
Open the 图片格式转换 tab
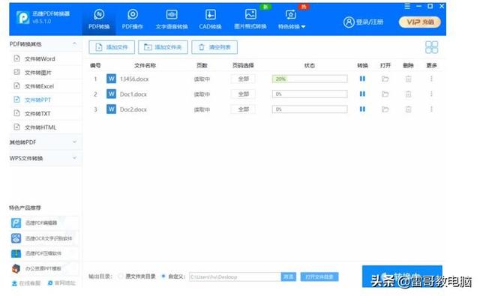point(250,19)
